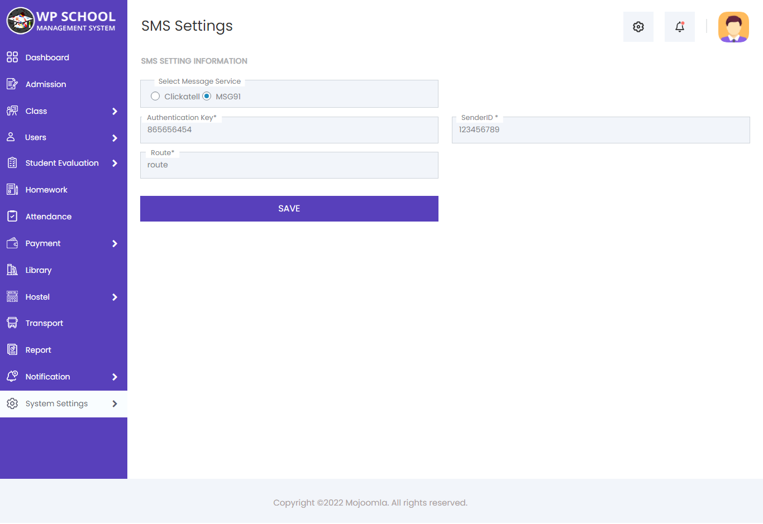Expand the Class submenu chevron
Screen dimensions: 763x524
pos(115,111)
